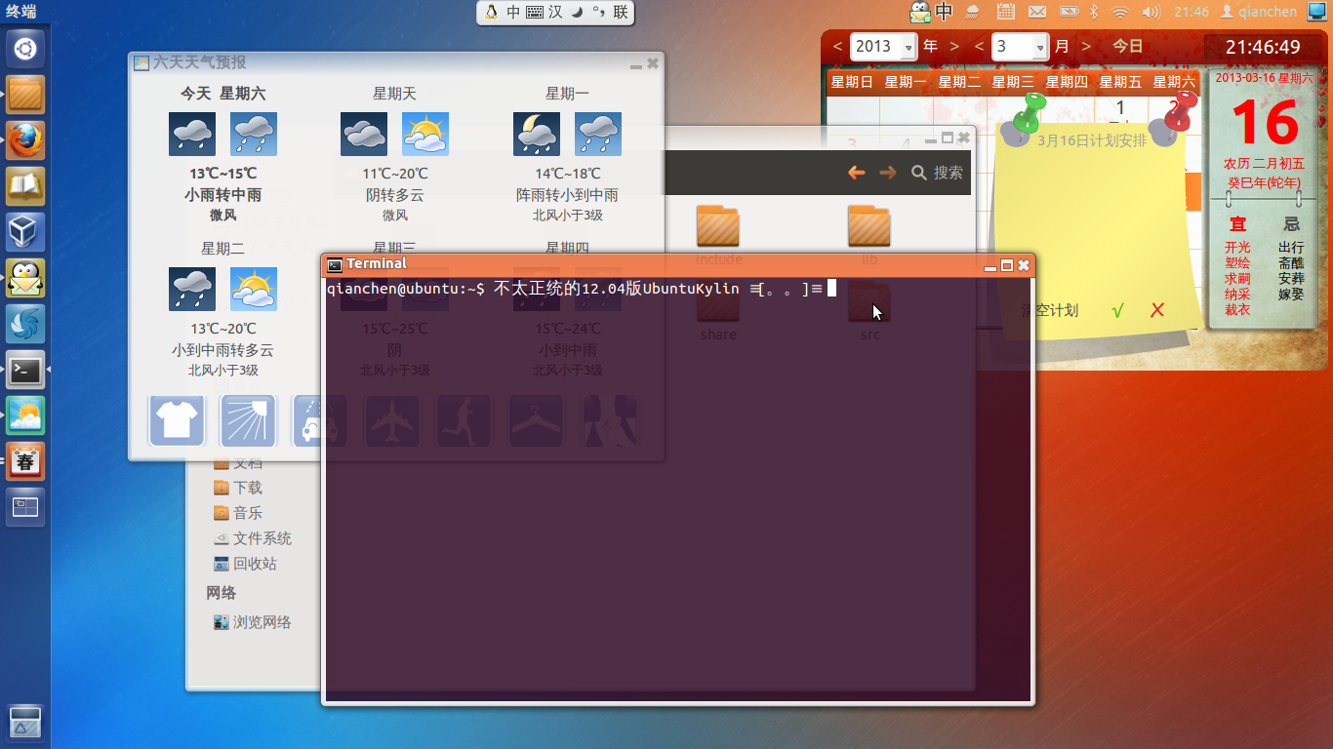Screen dimensions: 1333x749
Task: Open the Wi-Fi network indicator
Action: (1120, 12)
